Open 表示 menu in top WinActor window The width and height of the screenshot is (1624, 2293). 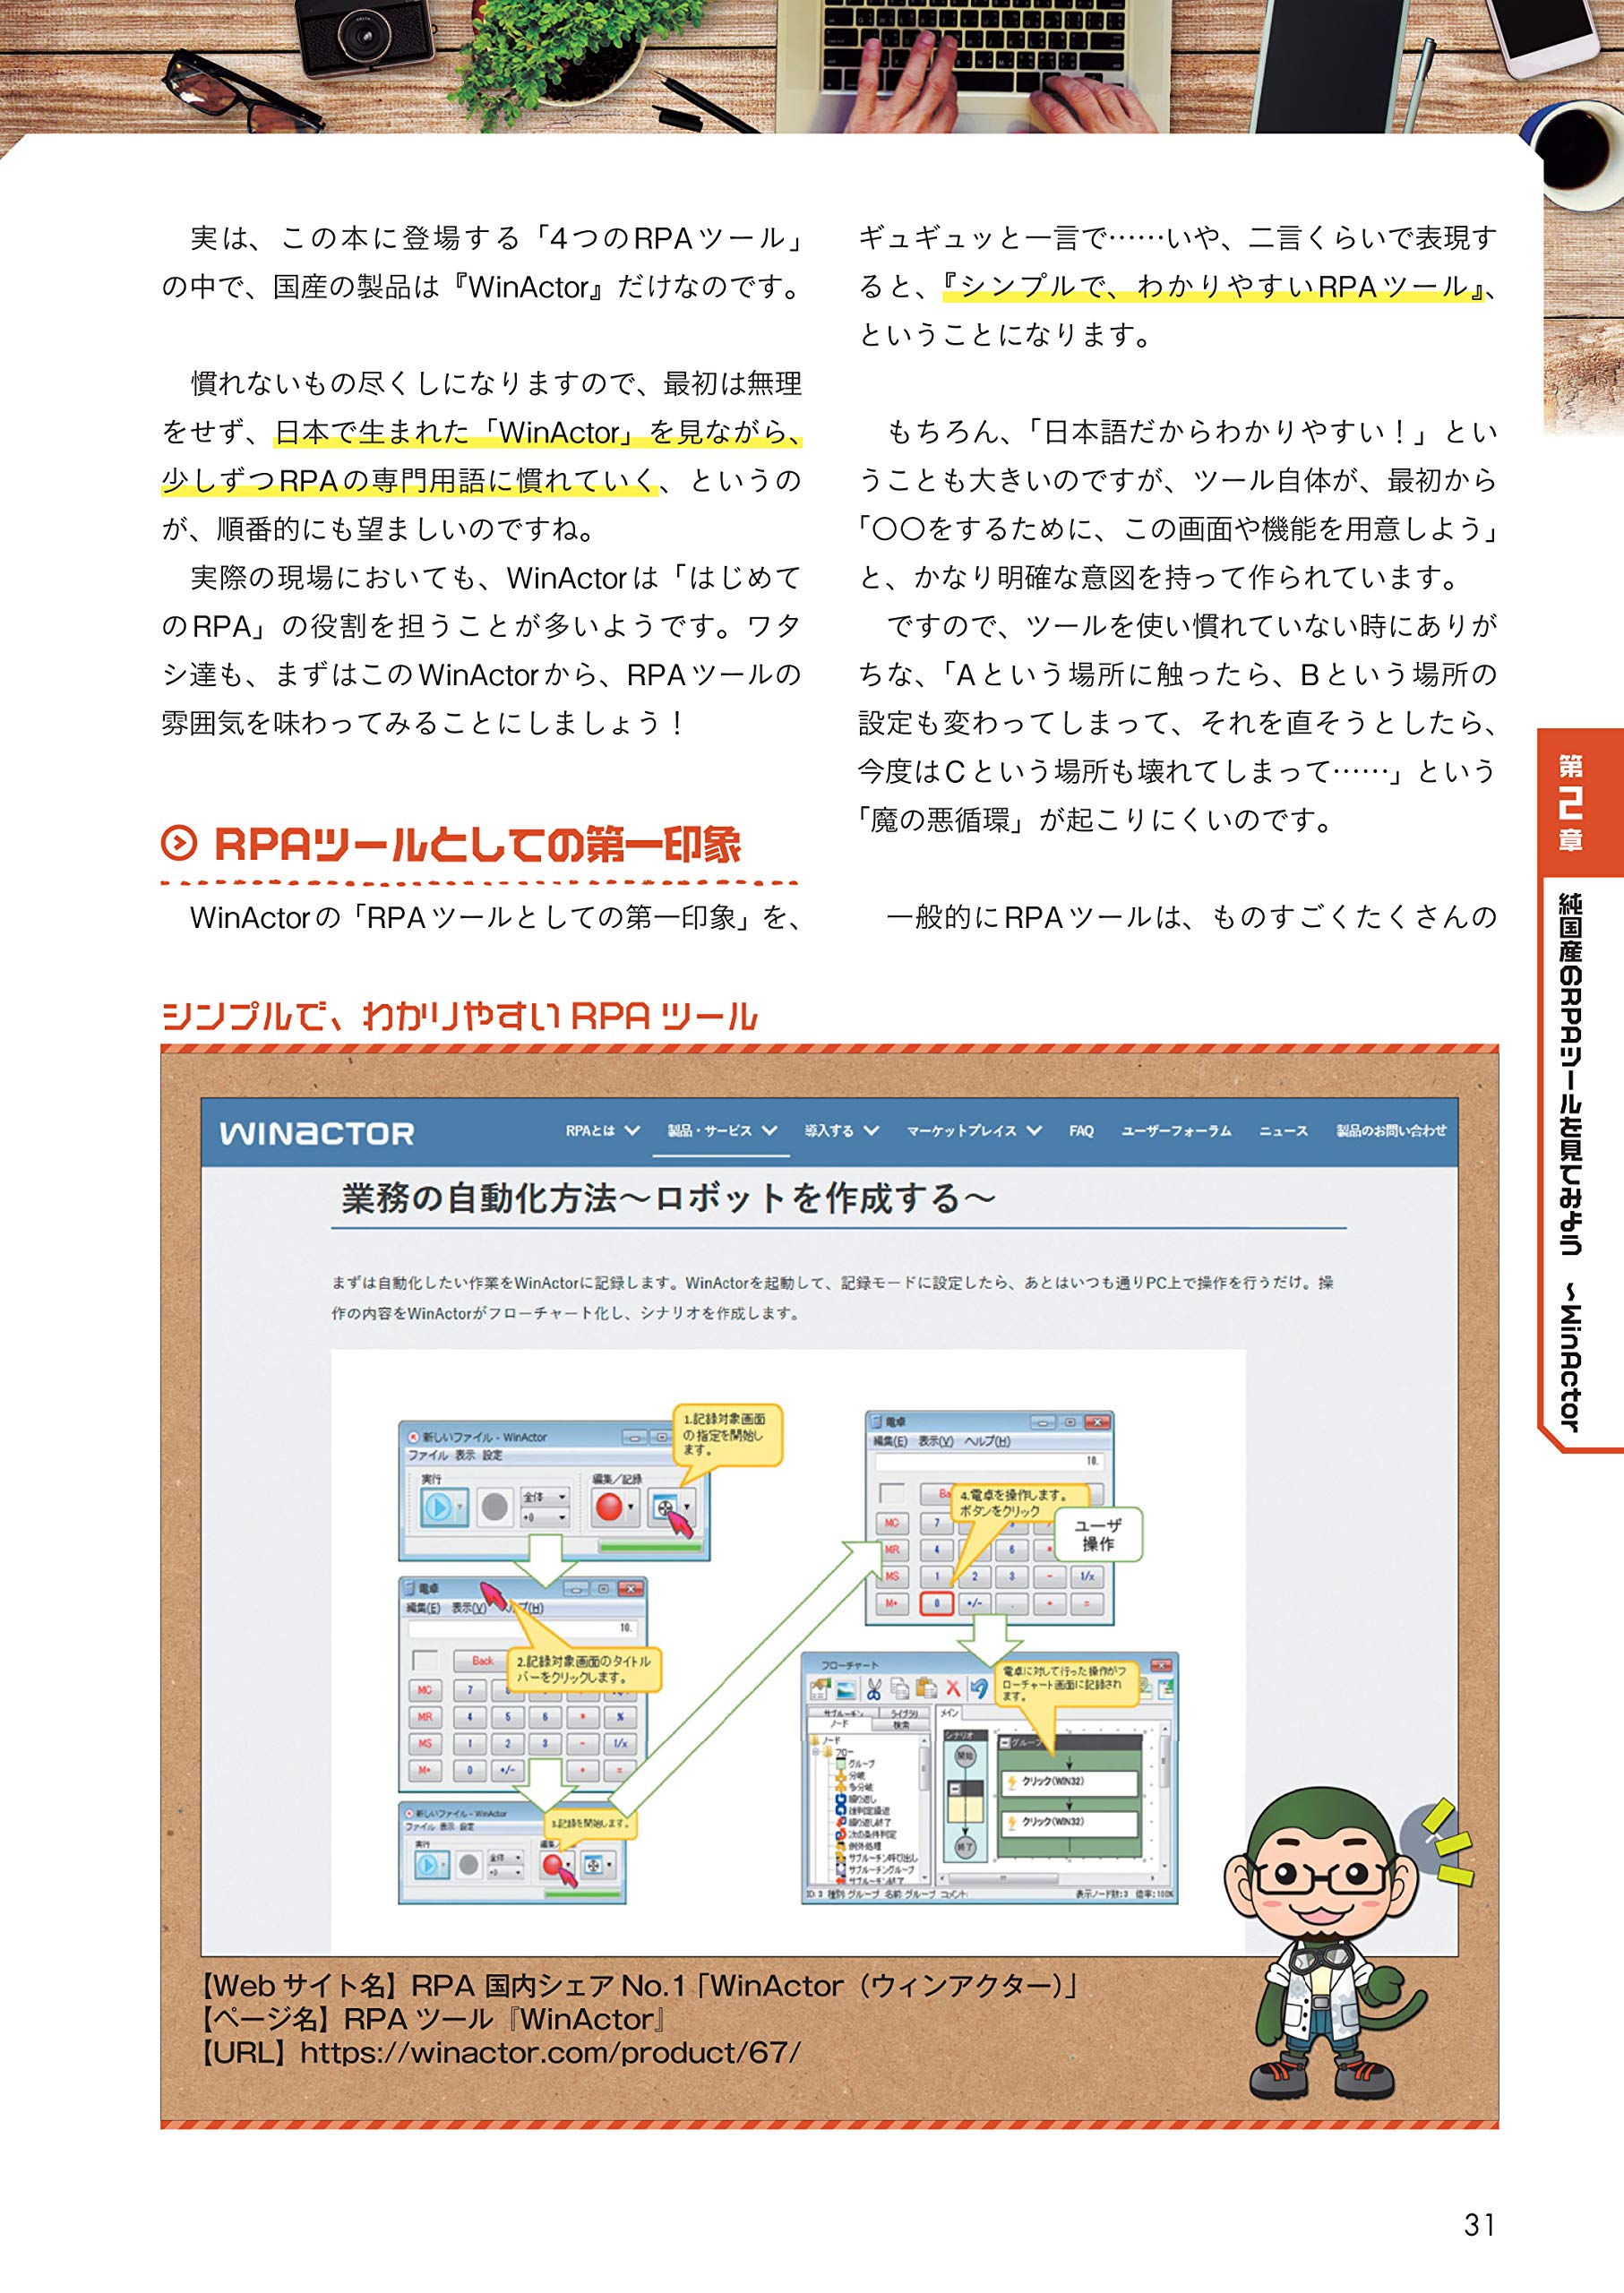(466, 1455)
